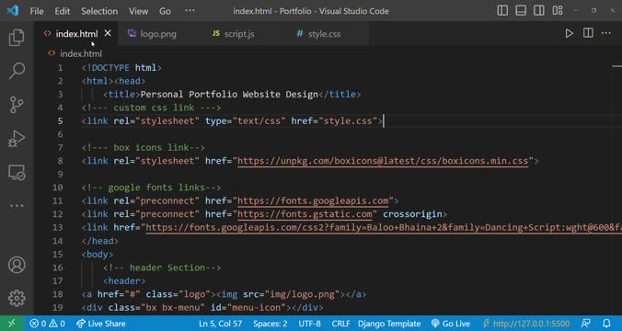Toggle the secondary side bar layout
This screenshot has height=331, width=622.
click(538, 11)
